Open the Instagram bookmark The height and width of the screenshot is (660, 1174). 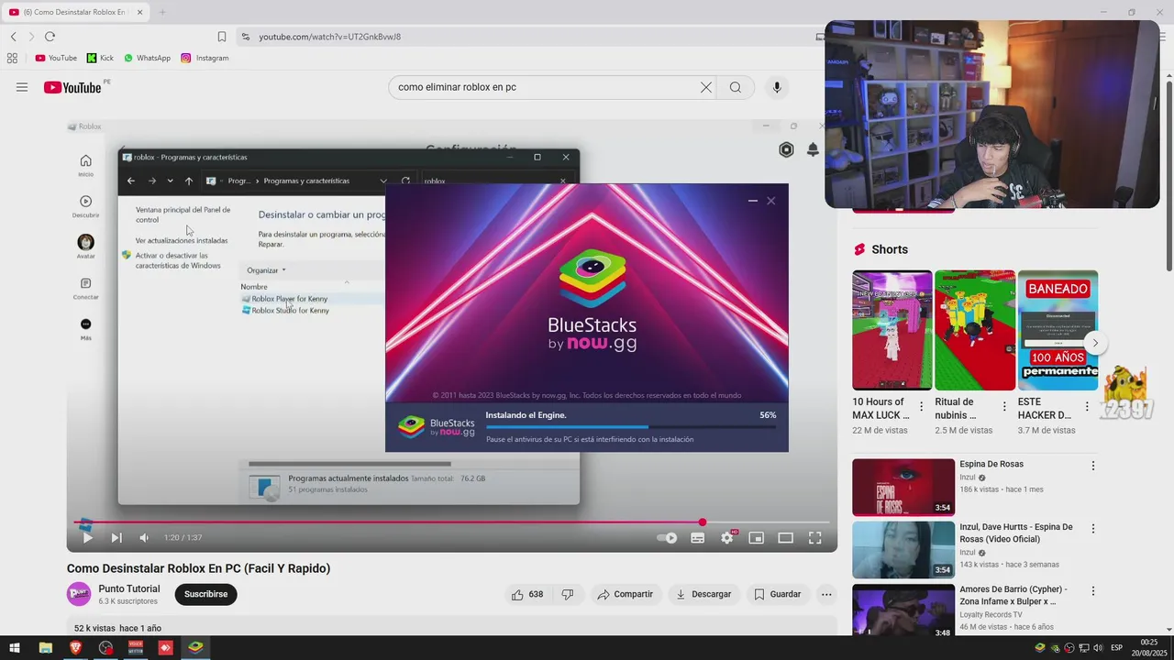tap(205, 58)
